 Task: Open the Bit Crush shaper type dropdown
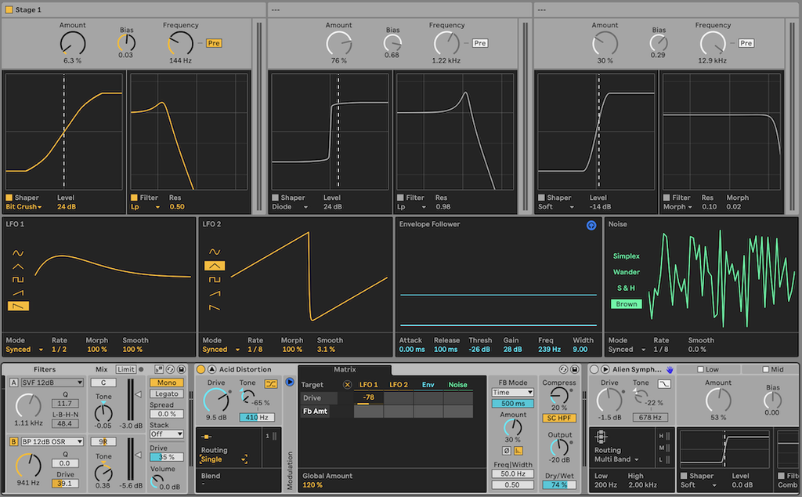point(23,207)
